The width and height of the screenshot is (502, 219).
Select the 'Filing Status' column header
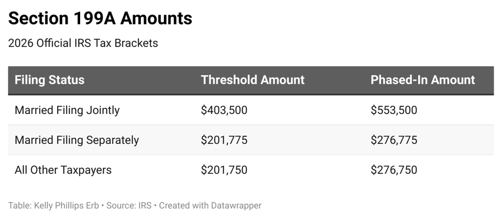tap(49, 80)
